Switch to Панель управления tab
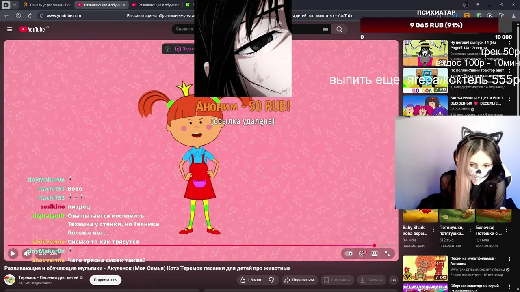Image resolution: width=520 pixels, height=292 pixels. pos(47,5)
